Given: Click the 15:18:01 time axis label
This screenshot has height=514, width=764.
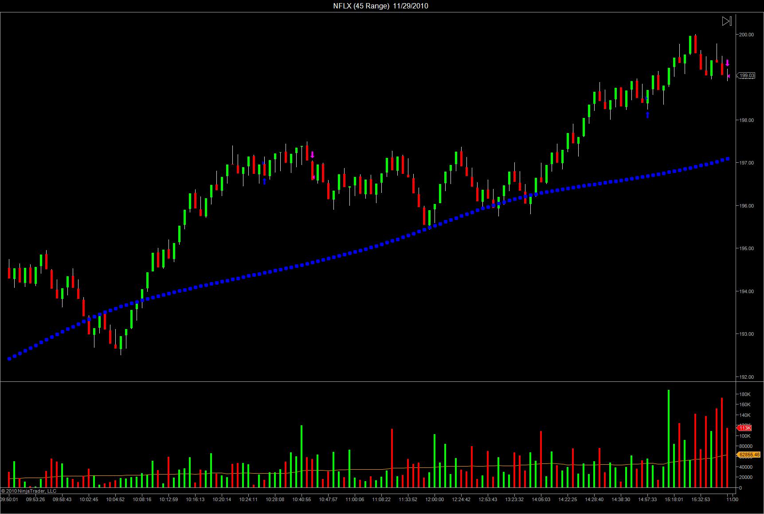Looking at the screenshot, I should coord(674,499).
